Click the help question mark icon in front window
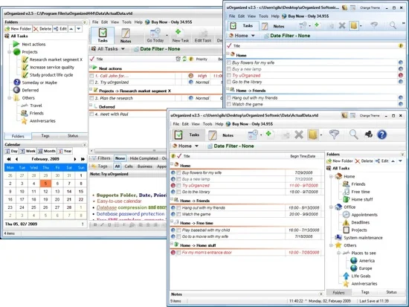The height and width of the screenshot is (307, 409). pos(382,135)
